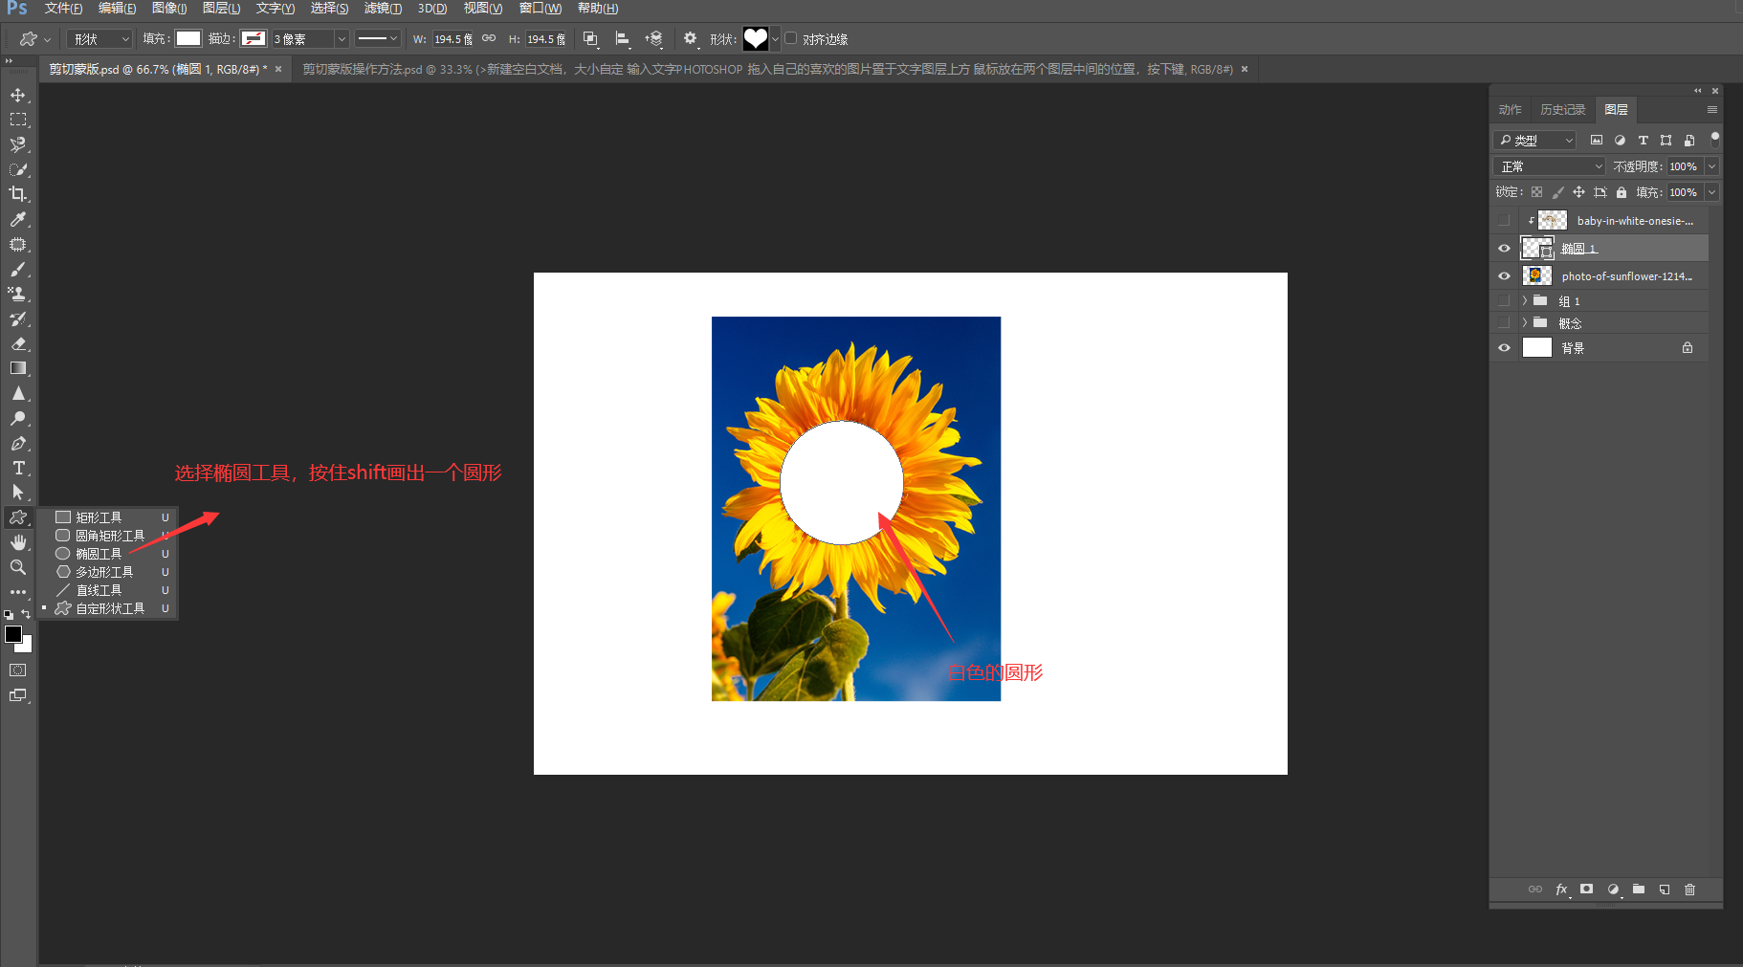Image resolution: width=1743 pixels, height=967 pixels.
Task: Click the delete layer trash icon
Action: click(1689, 890)
